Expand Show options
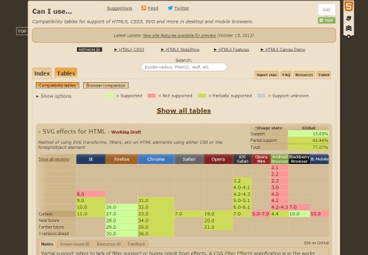The width and height of the screenshot is (368, 255). pos(54,96)
